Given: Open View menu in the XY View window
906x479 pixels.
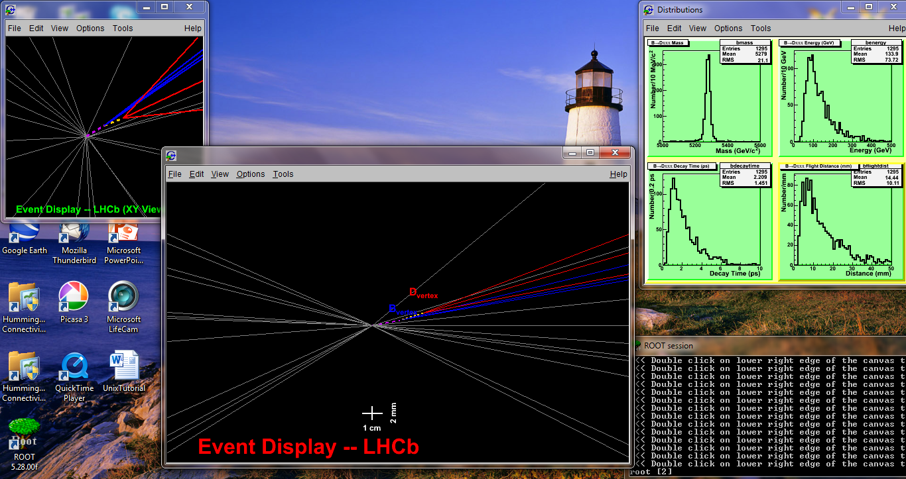Looking at the screenshot, I should click(60, 28).
